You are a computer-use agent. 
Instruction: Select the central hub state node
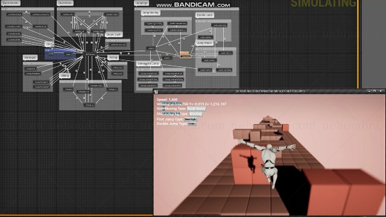(90, 54)
